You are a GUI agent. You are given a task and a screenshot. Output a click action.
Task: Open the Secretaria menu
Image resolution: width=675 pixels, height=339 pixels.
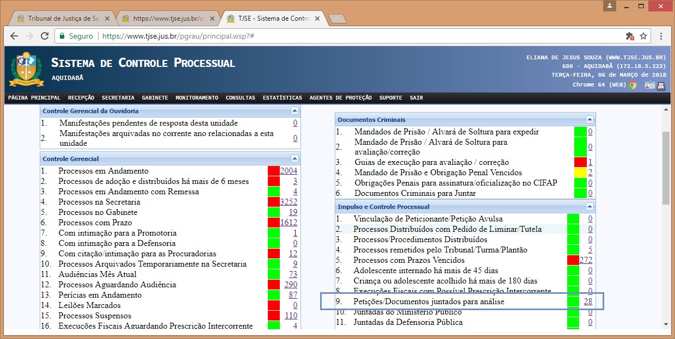pyautogui.click(x=118, y=98)
